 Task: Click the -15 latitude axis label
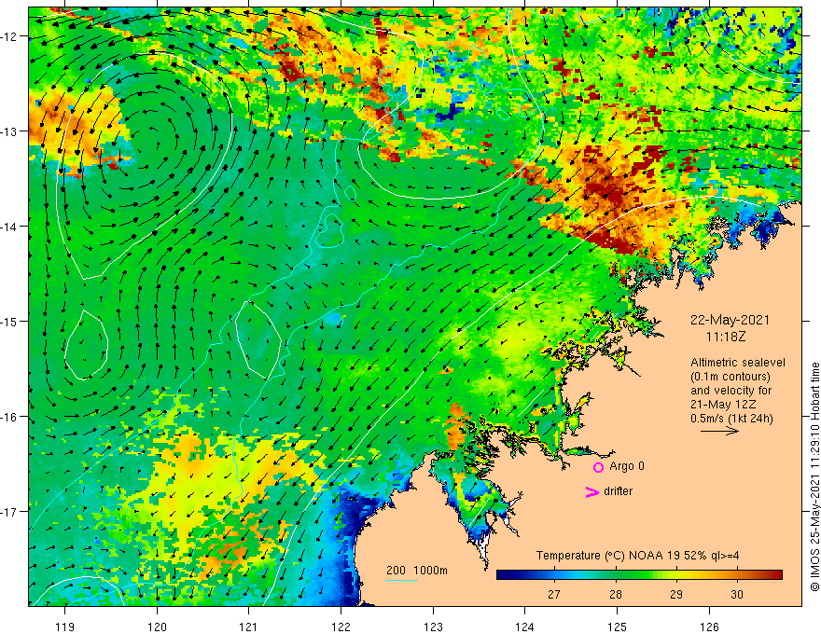(x=10, y=321)
